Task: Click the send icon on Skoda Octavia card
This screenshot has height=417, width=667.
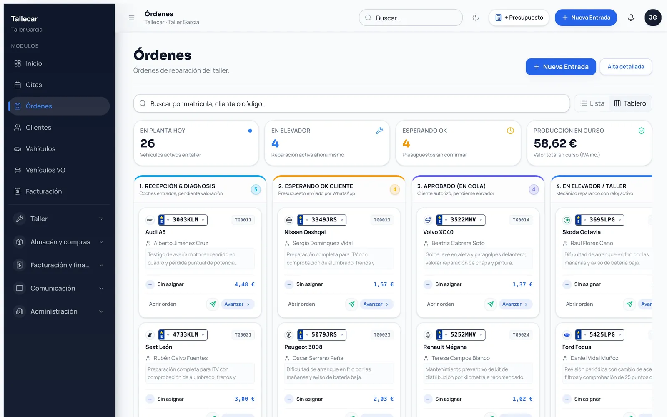Action: 629,304
